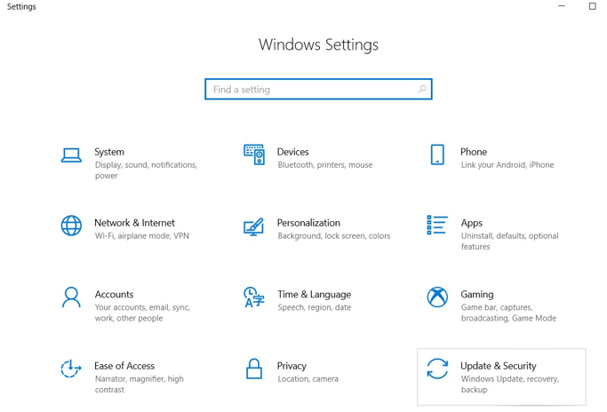Viewport: 607px width, 412px height.
Task: Open the Update & Security title
Action: pos(499,366)
